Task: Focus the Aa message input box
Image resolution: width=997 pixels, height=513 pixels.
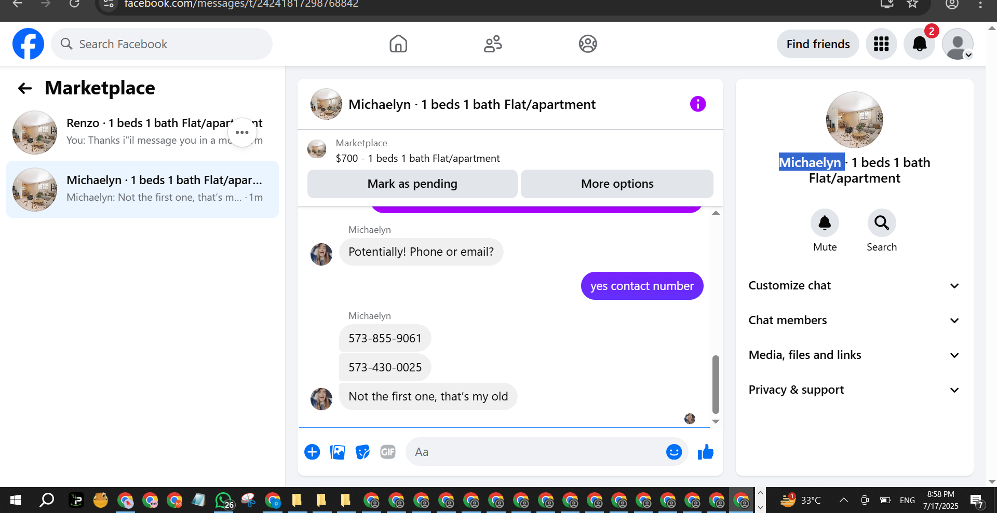Action: click(x=535, y=452)
